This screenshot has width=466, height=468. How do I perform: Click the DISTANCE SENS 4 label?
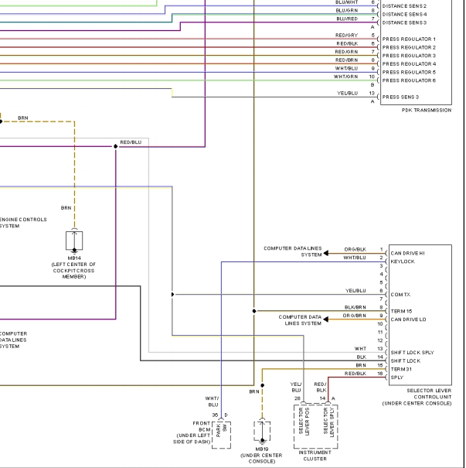(404, 15)
